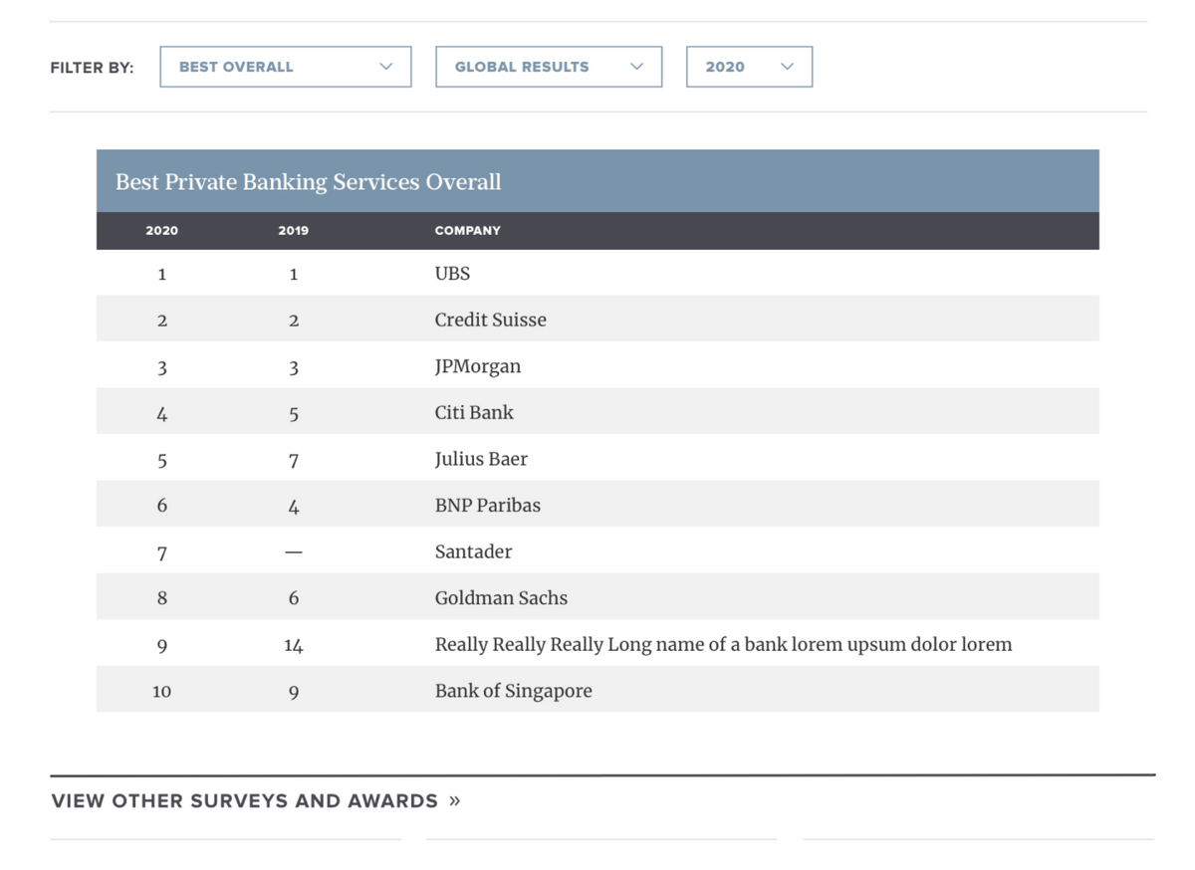1195x870 pixels.
Task: Click the 2019 column header
Action: (x=293, y=230)
